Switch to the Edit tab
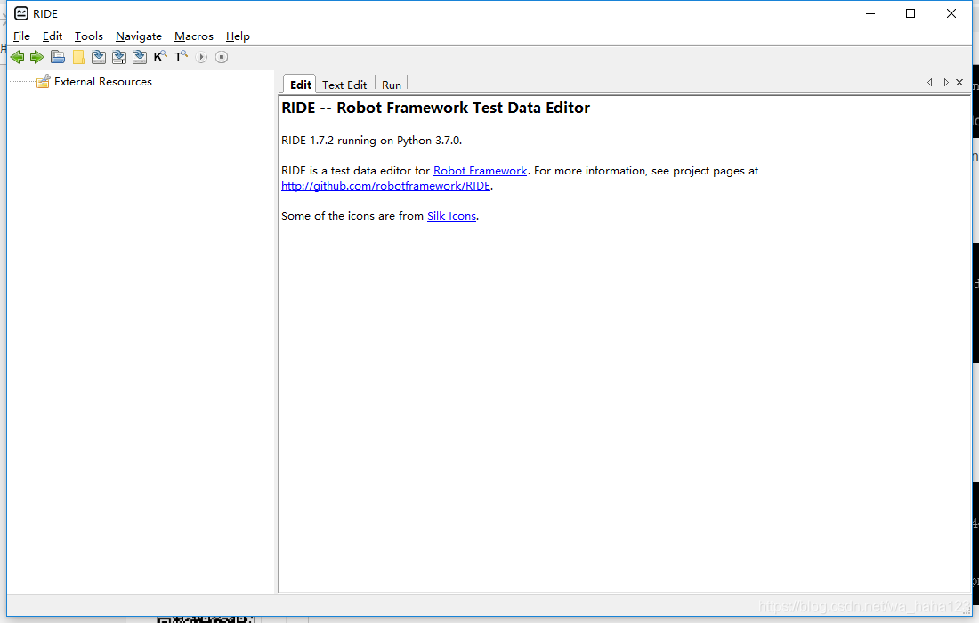 point(300,85)
